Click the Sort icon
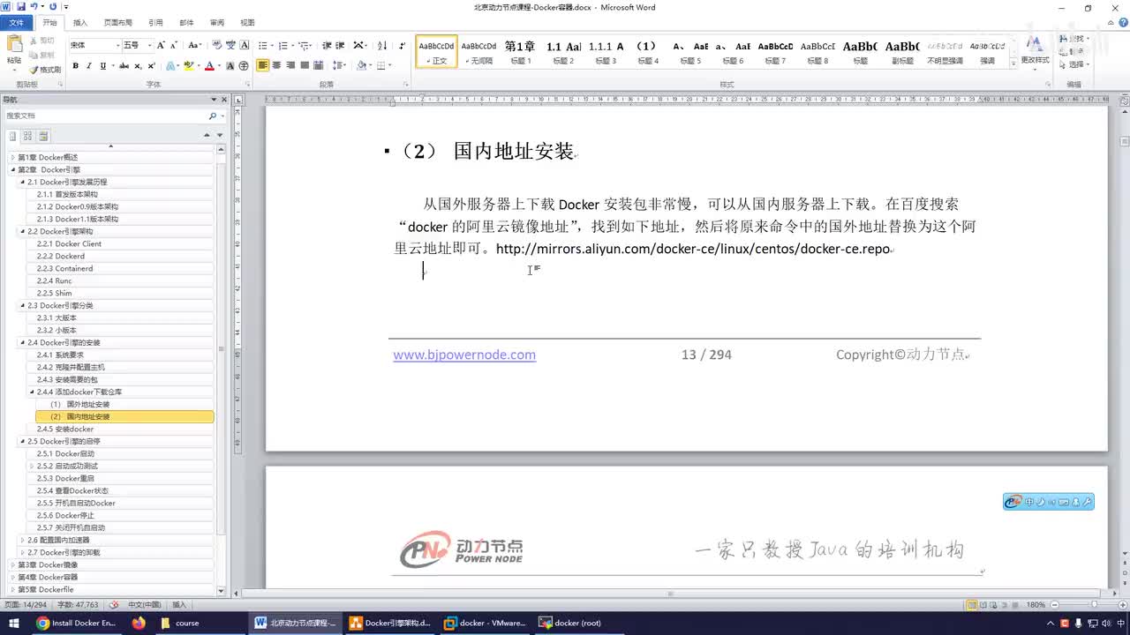 pyautogui.click(x=382, y=45)
